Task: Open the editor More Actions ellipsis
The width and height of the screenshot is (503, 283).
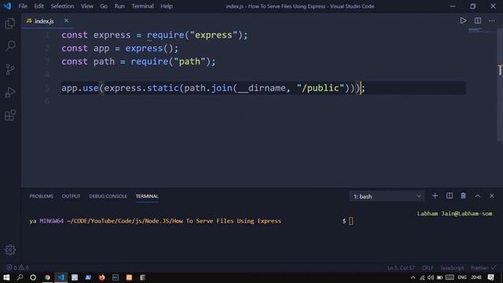Action: tap(492, 21)
